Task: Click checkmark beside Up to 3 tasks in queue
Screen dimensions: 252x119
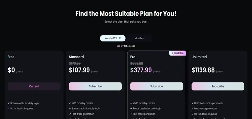Action: (x=9, y=109)
